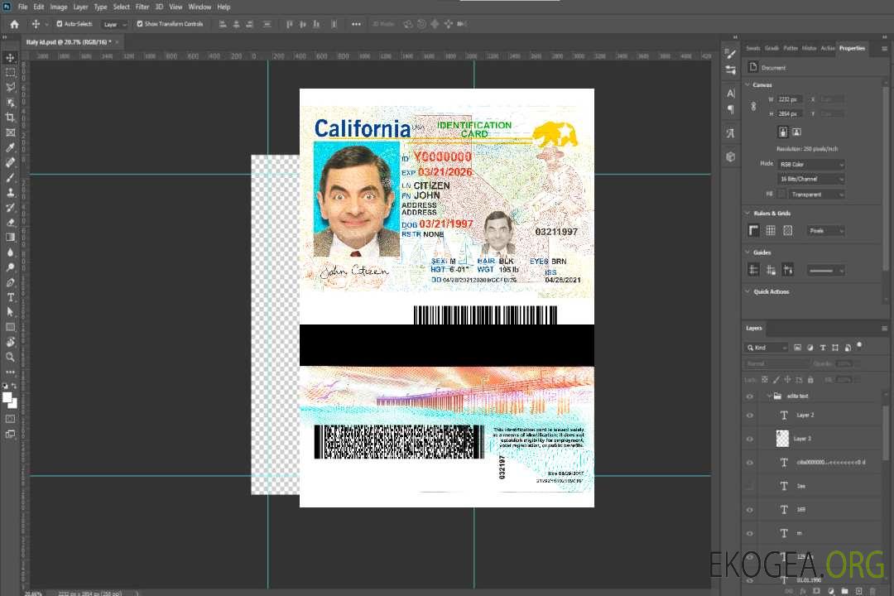The image size is (894, 596).
Task: Select the Zoom tool
Action: click(x=10, y=357)
